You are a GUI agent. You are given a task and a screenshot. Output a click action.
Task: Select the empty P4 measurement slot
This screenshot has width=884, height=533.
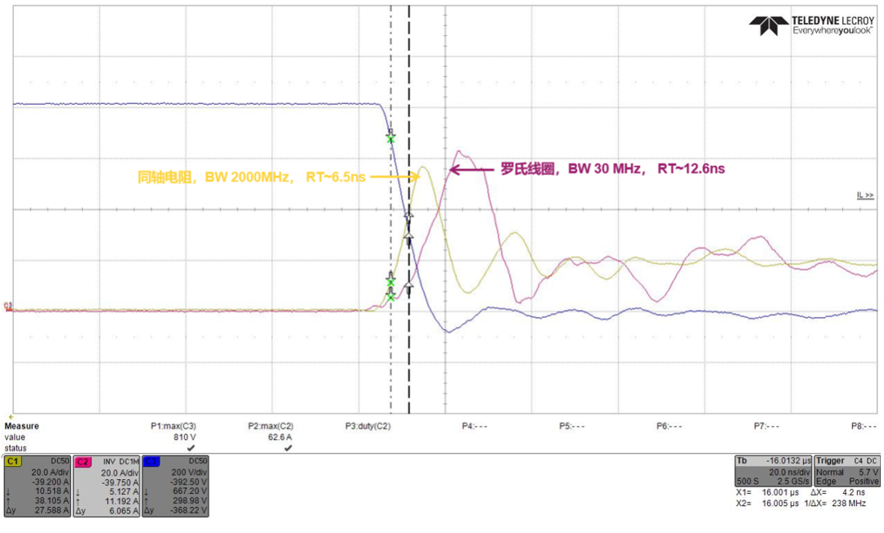pyautogui.click(x=474, y=426)
